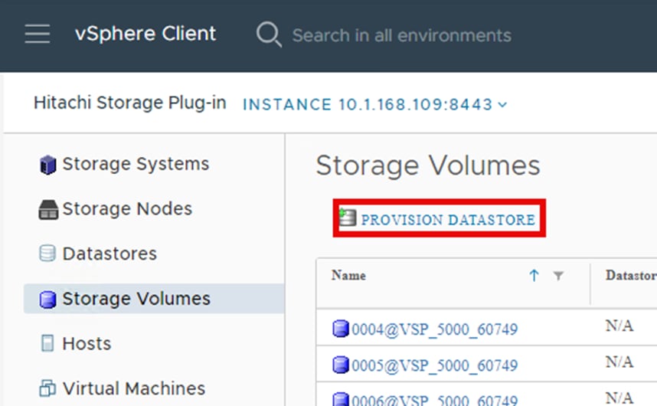657x406 pixels.
Task: Select Storage Volumes in the sidebar
Action: coord(136,299)
